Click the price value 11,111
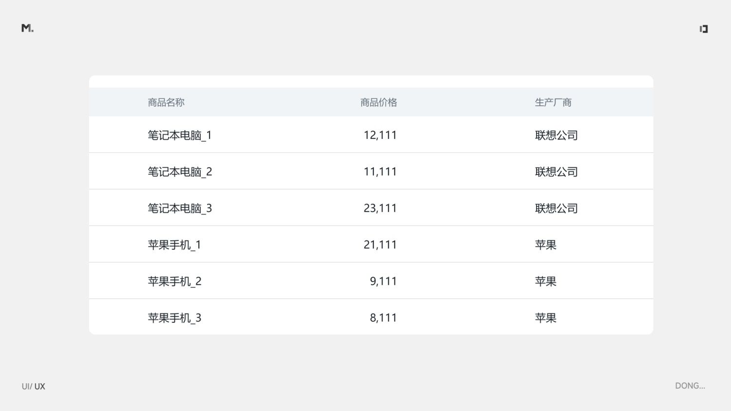Viewport: 731px width, 411px height. 380,172
